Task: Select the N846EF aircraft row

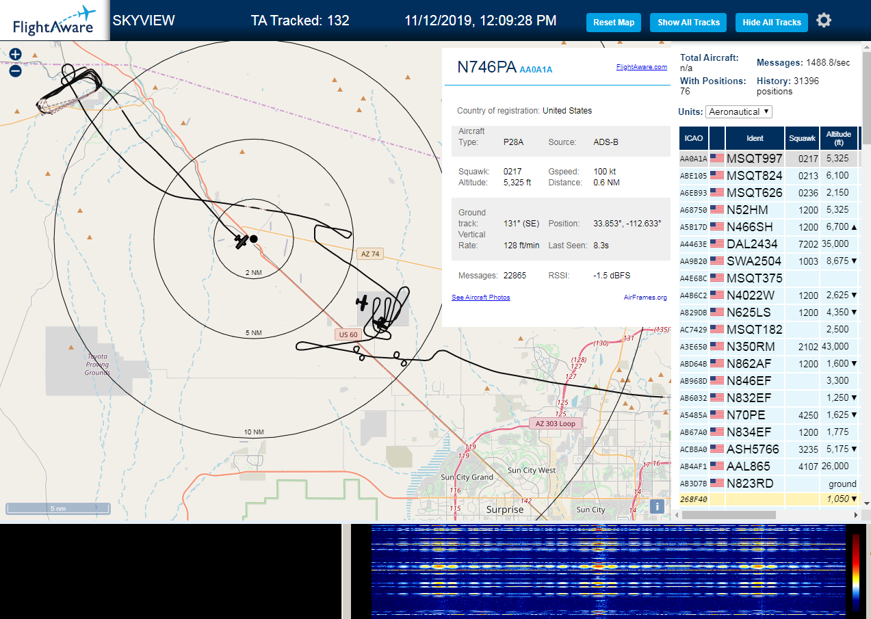Action: [x=769, y=381]
